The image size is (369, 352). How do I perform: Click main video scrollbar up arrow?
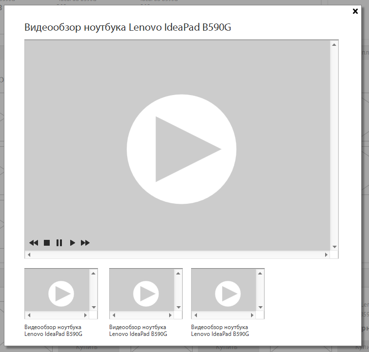[334, 45]
